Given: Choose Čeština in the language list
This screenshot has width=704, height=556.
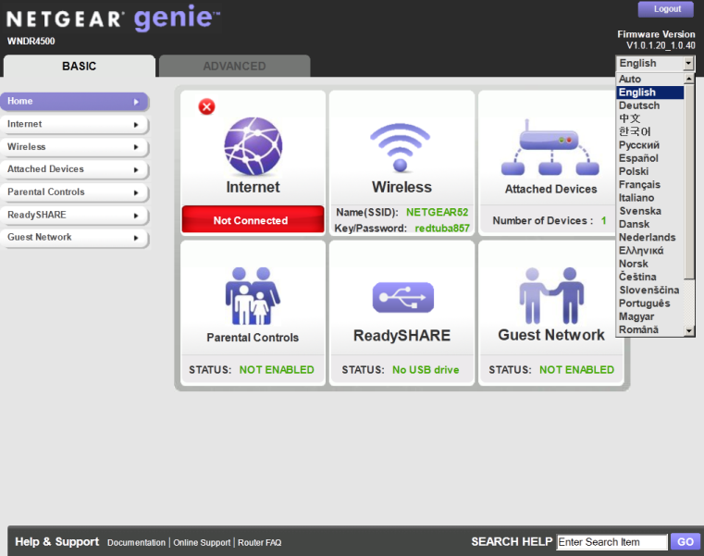Looking at the screenshot, I should tap(650, 277).
